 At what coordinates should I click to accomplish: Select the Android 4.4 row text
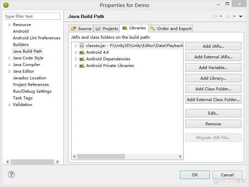(x=97, y=52)
